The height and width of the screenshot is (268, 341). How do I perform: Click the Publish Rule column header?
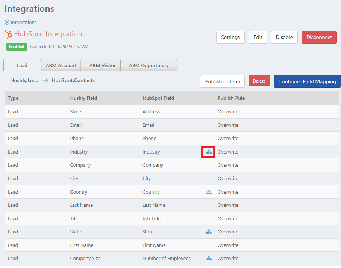tap(231, 98)
